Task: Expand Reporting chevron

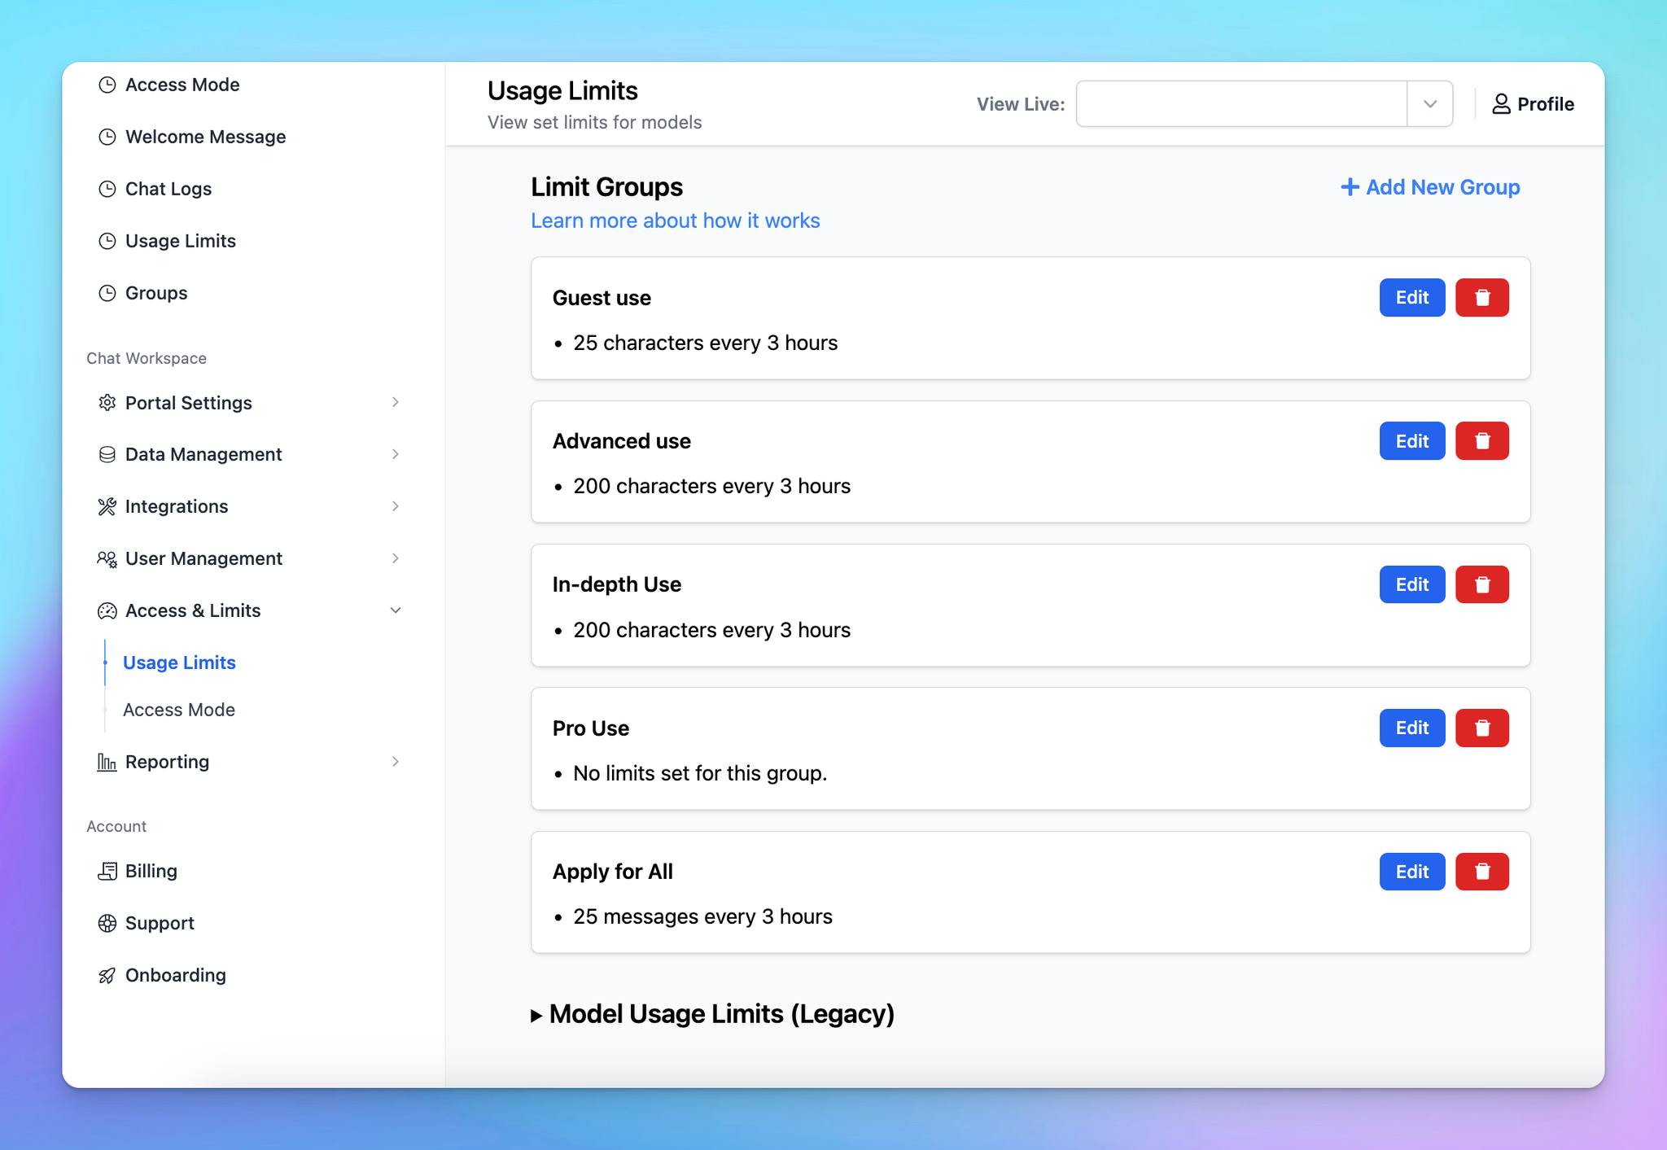Action: 396,762
